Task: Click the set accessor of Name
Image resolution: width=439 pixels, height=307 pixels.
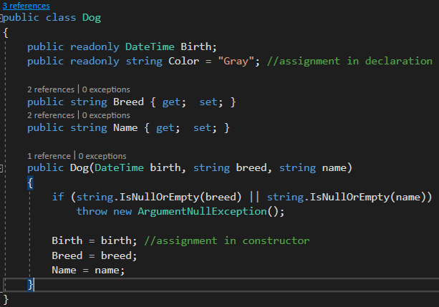Action: tap(202, 128)
